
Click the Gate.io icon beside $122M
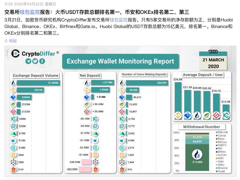(x=13, y=112)
